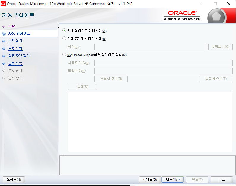Jump to the 설치 유형 step
This screenshot has height=186, width=236.
tap(15, 48)
